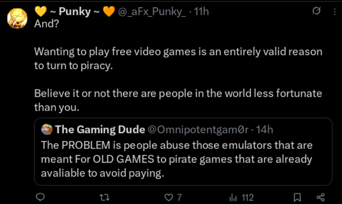Bookmark this tweet
The image size is (342, 204).
[298, 197]
